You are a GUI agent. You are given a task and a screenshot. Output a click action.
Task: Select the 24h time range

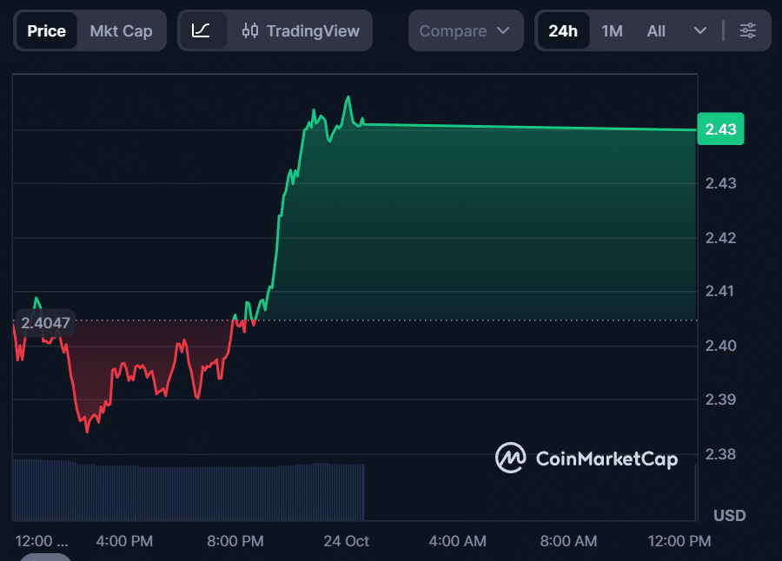point(562,30)
